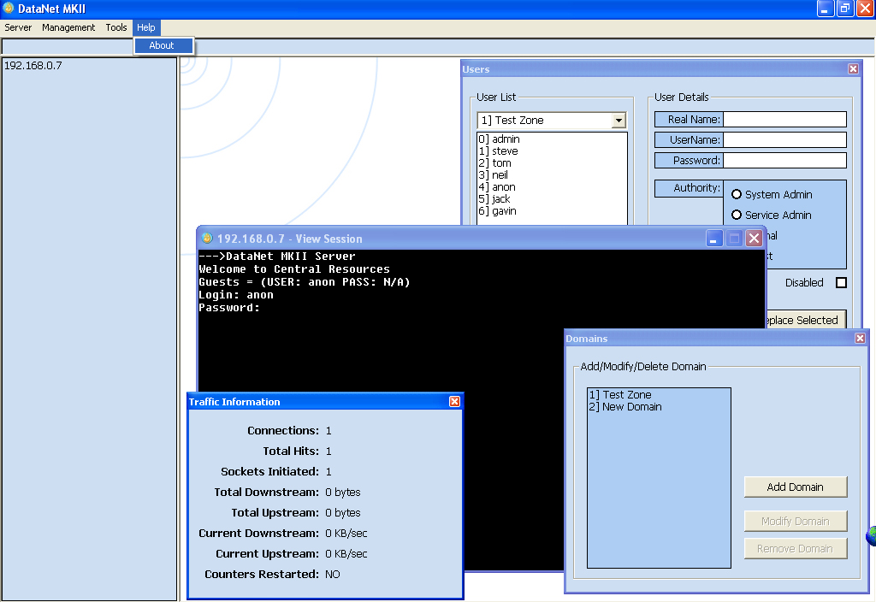Screen dimensions: 876x602
Task: Close the Traffic Information panel
Action: 454,402
